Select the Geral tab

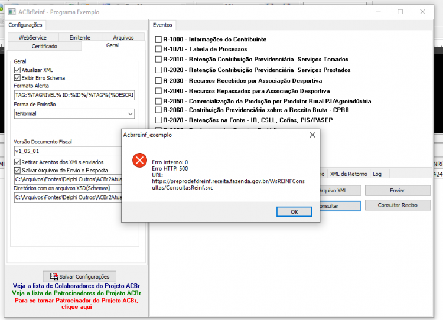(x=112, y=45)
